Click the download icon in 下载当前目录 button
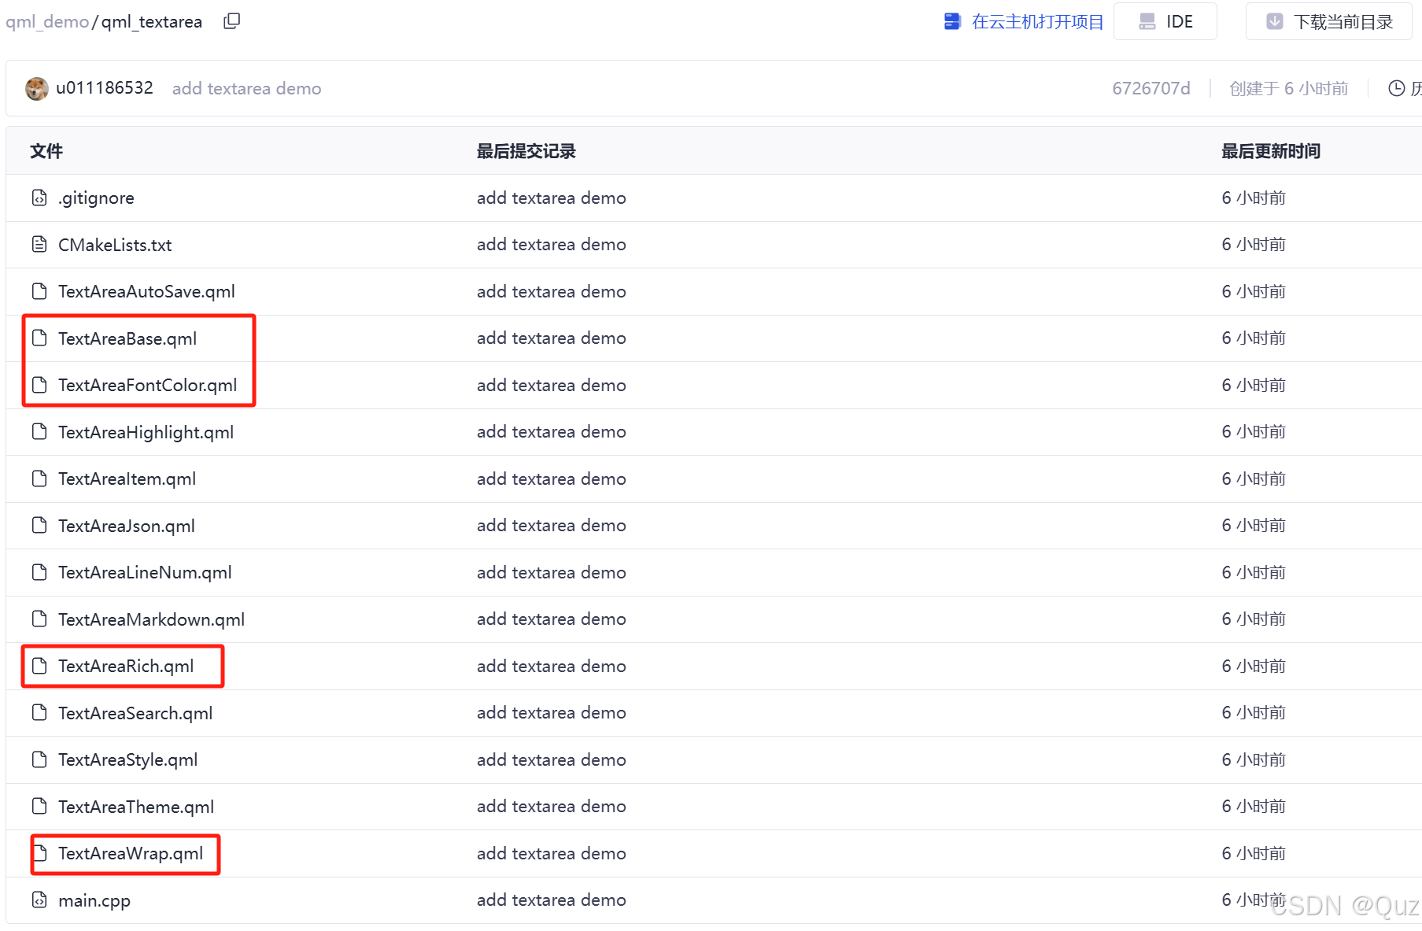 [x=1276, y=21]
